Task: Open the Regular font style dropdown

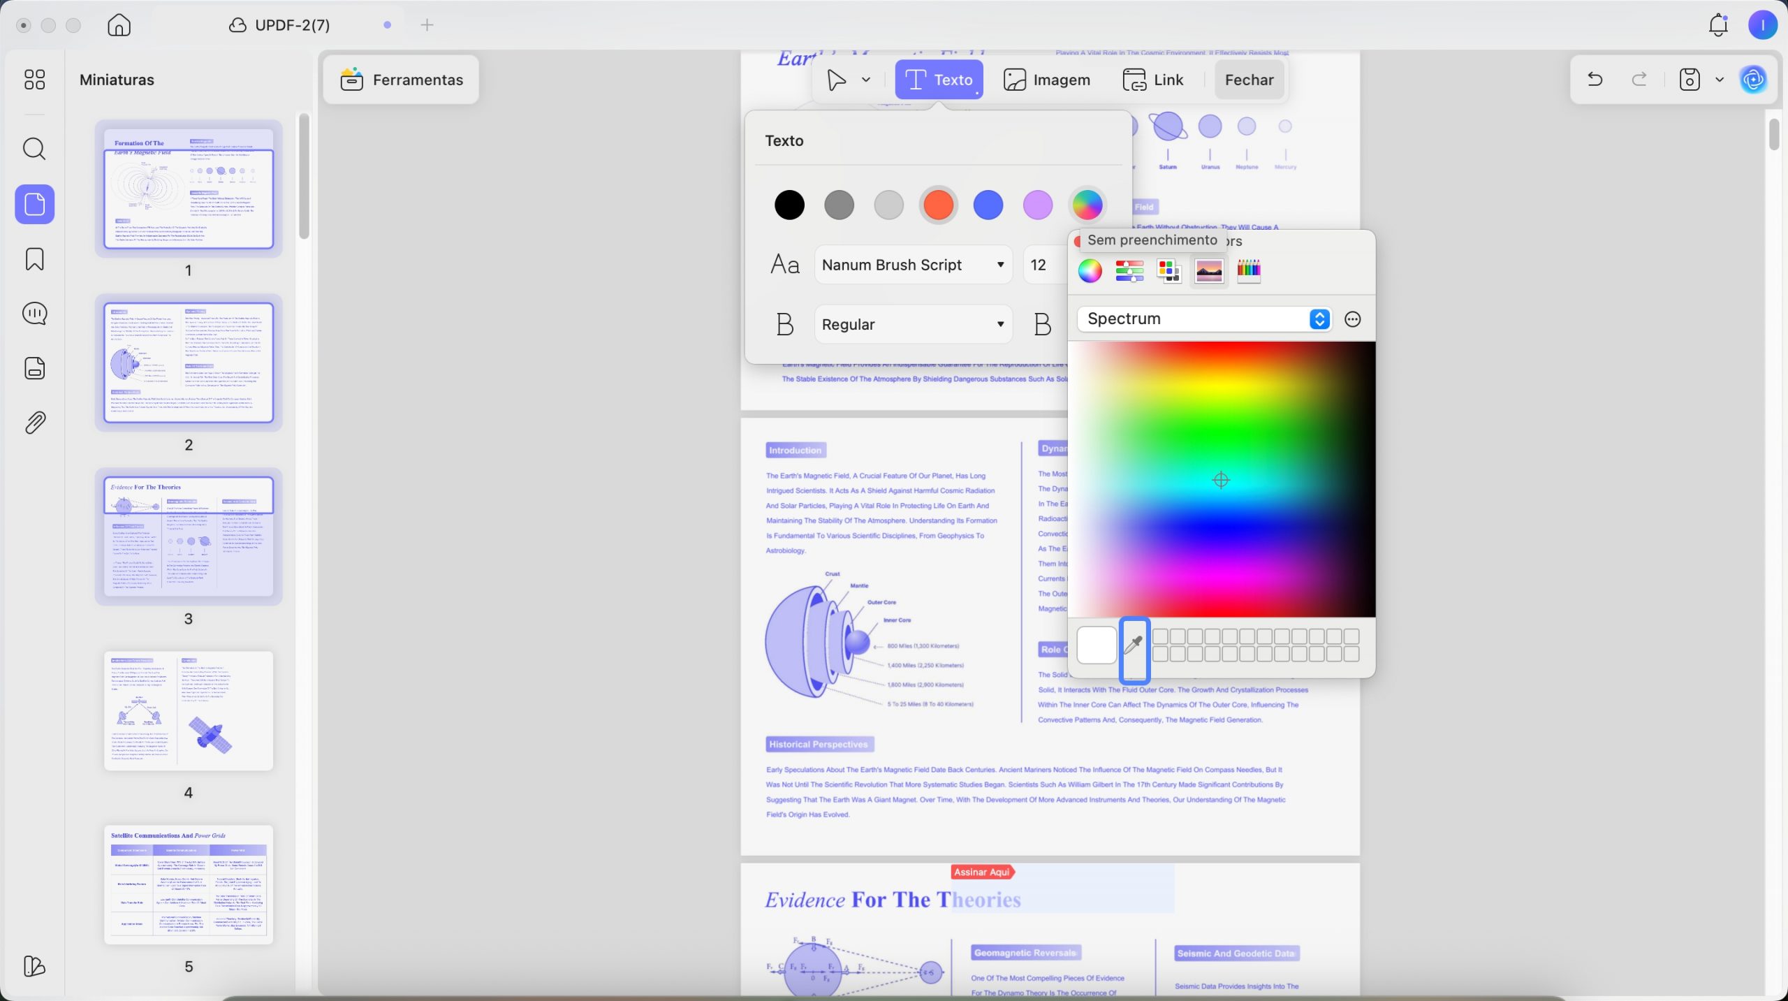Action: pos(913,324)
